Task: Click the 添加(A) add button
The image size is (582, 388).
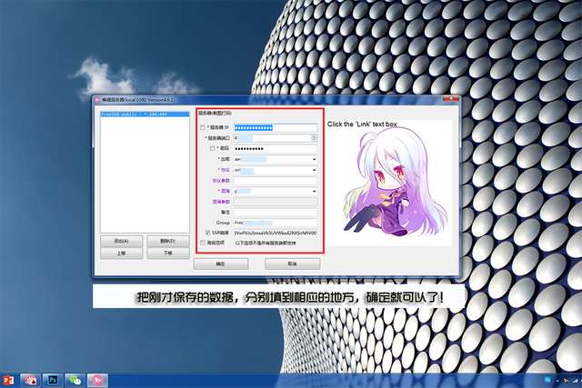Action: [121, 241]
